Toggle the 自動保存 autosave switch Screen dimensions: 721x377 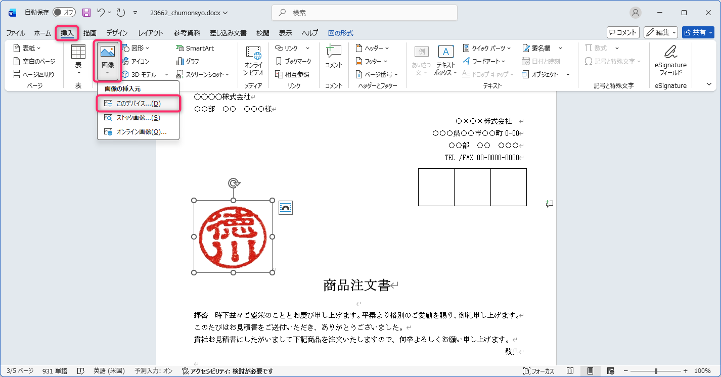point(64,13)
